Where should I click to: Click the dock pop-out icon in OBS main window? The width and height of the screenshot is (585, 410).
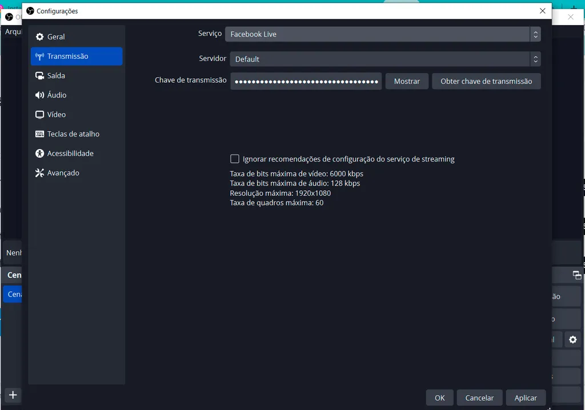pyautogui.click(x=577, y=275)
